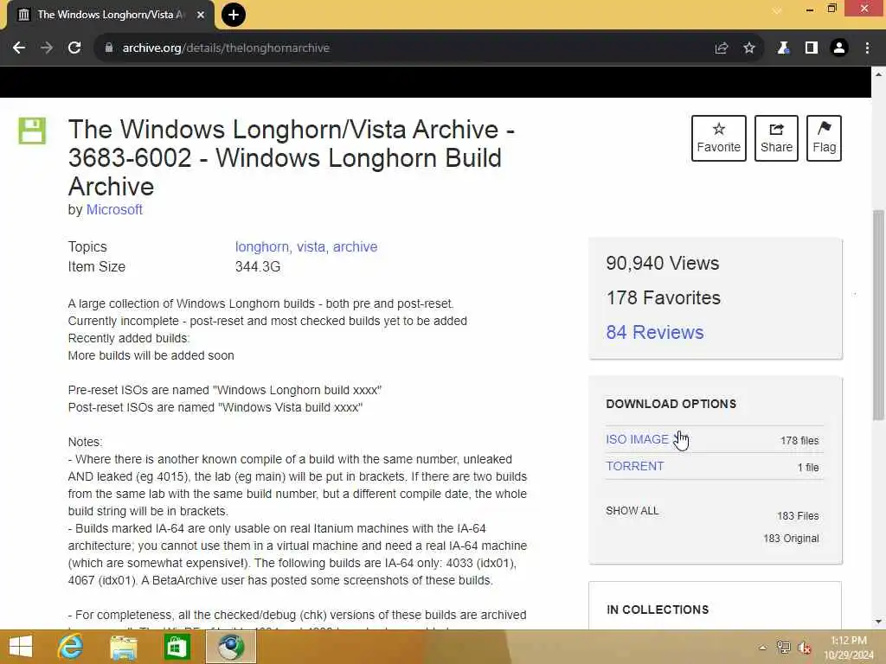Click the green floppy disk software icon

[32, 131]
